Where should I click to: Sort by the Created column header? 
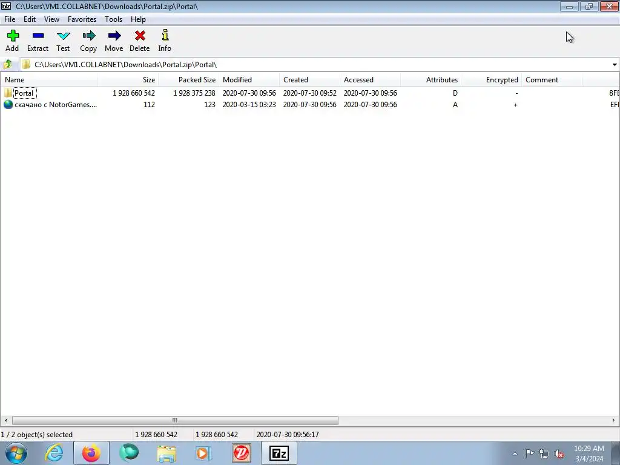[x=309, y=79]
